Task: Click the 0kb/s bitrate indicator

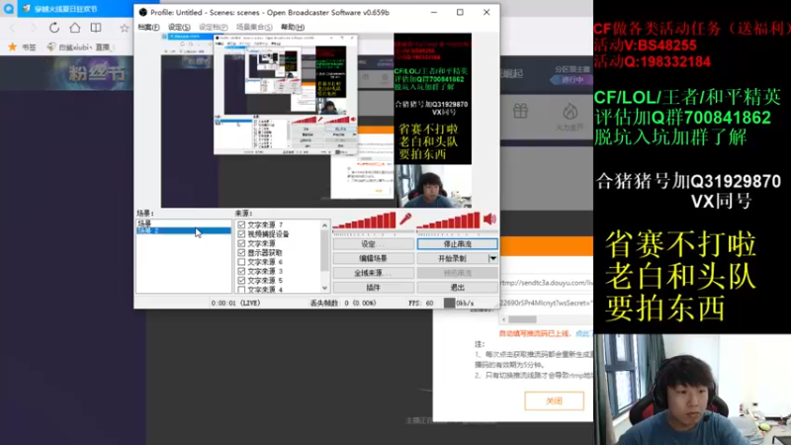Action: (459, 304)
